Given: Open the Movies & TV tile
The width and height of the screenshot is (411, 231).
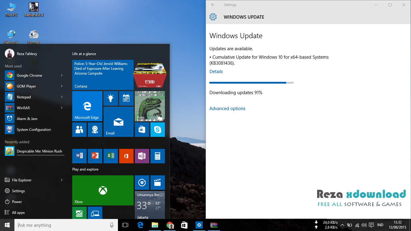Looking at the screenshot, I should pos(158,183).
